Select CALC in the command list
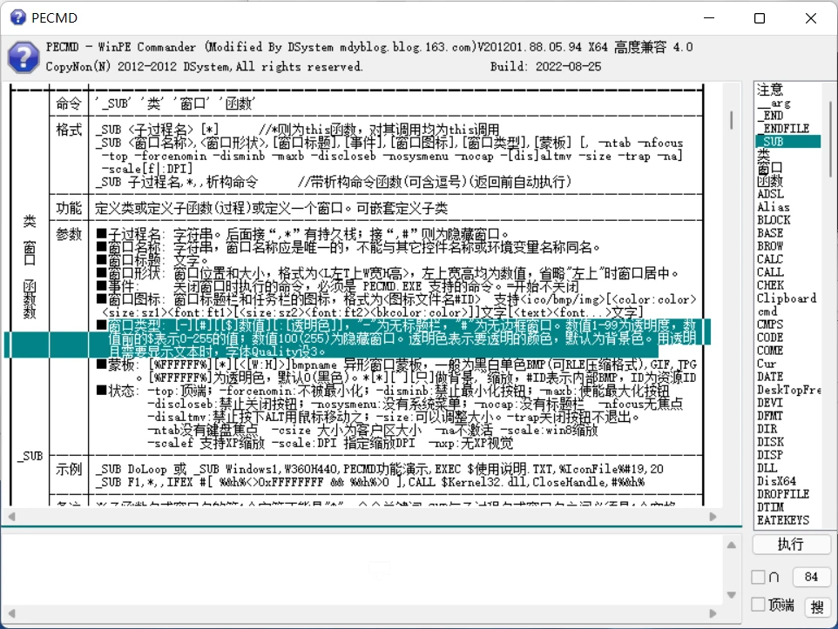Screen dimensions: 838x629 pos(770,259)
